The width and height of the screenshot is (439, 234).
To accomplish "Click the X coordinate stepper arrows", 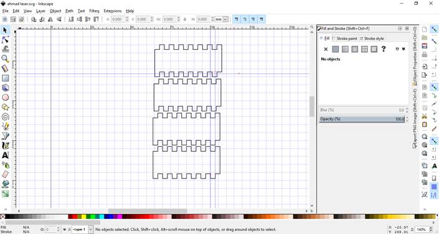I will tap(127, 19).
